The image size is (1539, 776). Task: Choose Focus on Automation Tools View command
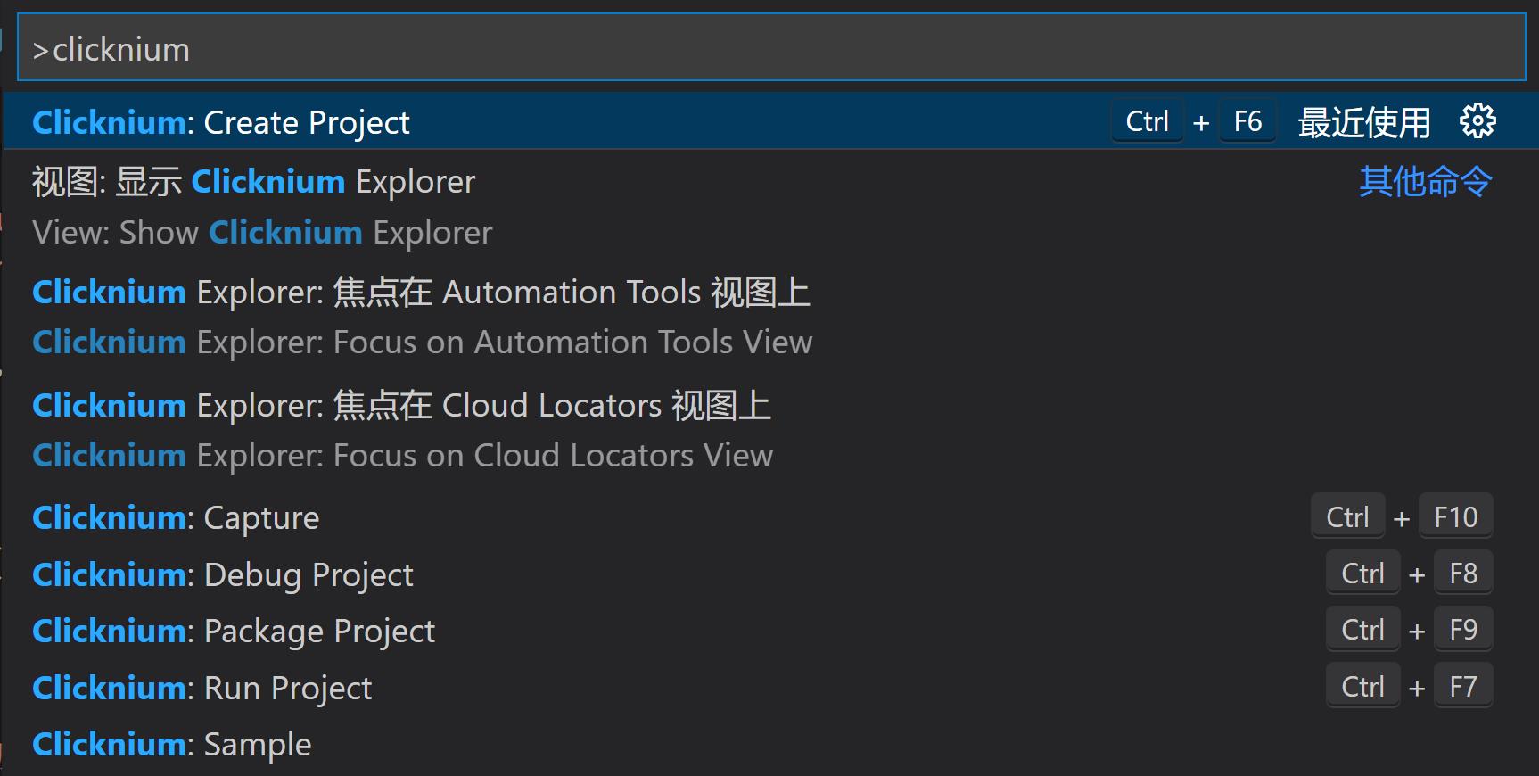point(771,317)
